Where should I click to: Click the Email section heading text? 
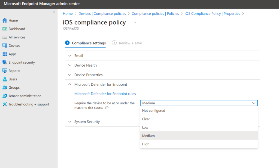pyautogui.click(x=79, y=55)
